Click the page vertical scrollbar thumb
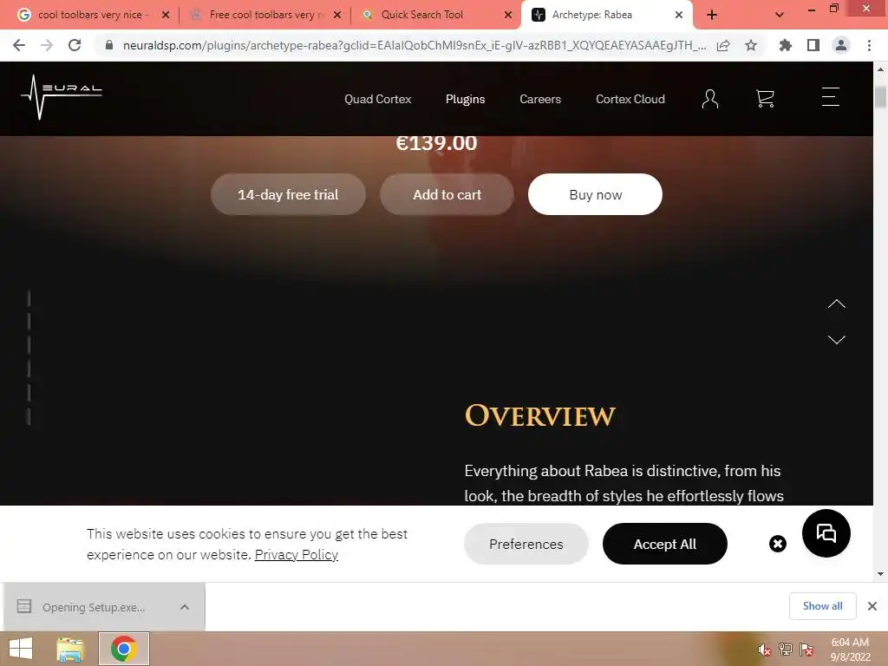The height and width of the screenshot is (666, 888). (x=880, y=97)
